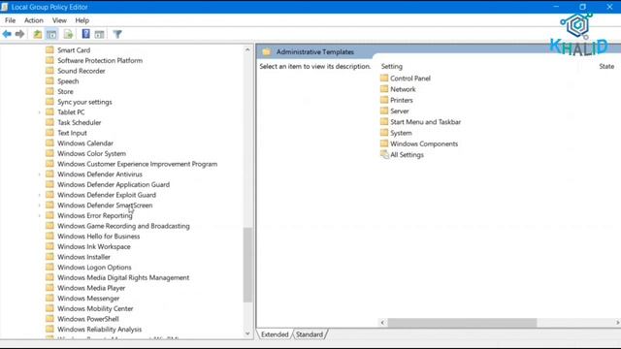
Task: Open the Help toolbar icon
Action: (85, 34)
